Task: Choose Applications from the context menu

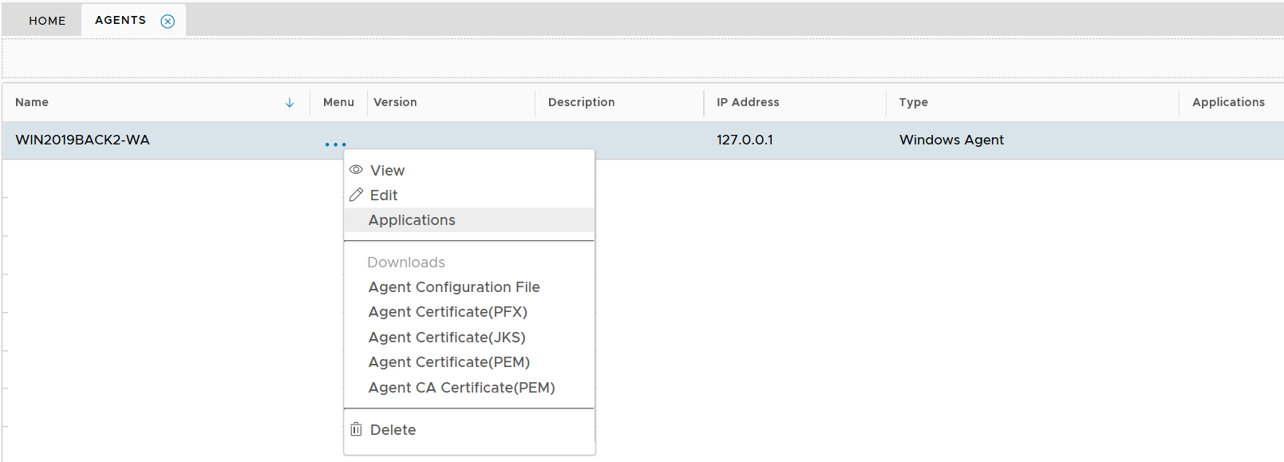Action: [x=412, y=220]
